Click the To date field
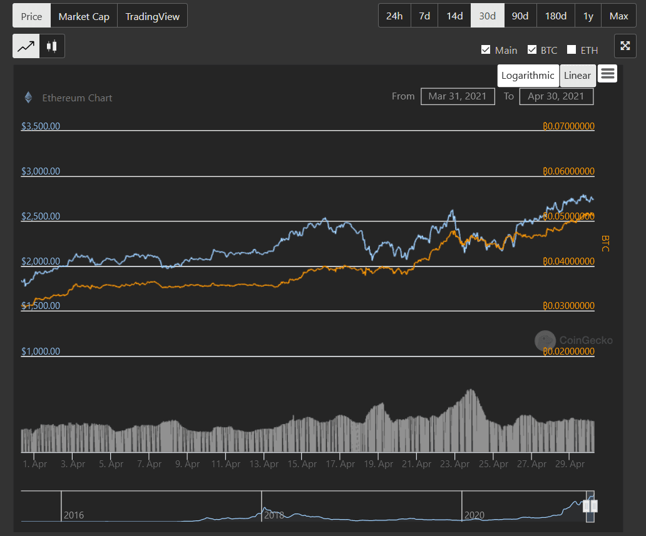The height and width of the screenshot is (536, 646). [556, 96]
